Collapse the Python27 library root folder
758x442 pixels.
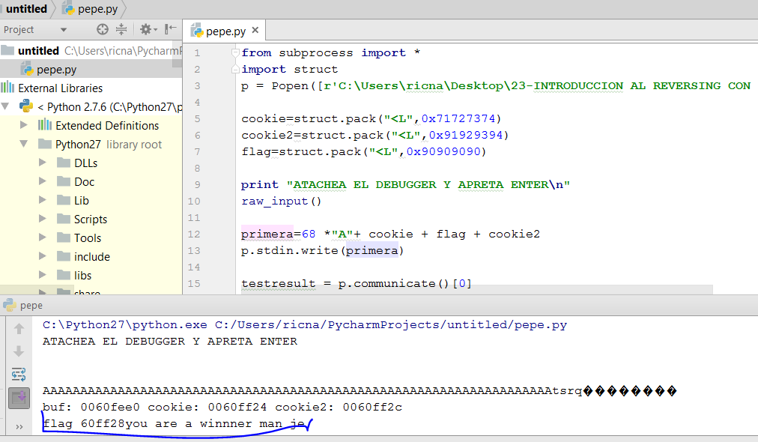[24, 144]
